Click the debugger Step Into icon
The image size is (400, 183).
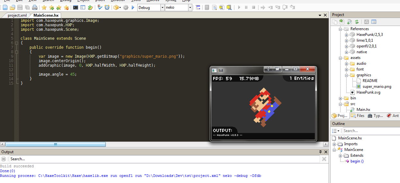[x=270, y=7]
